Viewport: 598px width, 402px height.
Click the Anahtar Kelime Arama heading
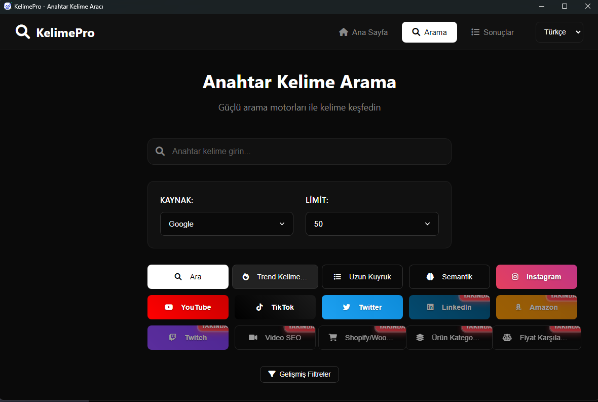coord(300,82)
